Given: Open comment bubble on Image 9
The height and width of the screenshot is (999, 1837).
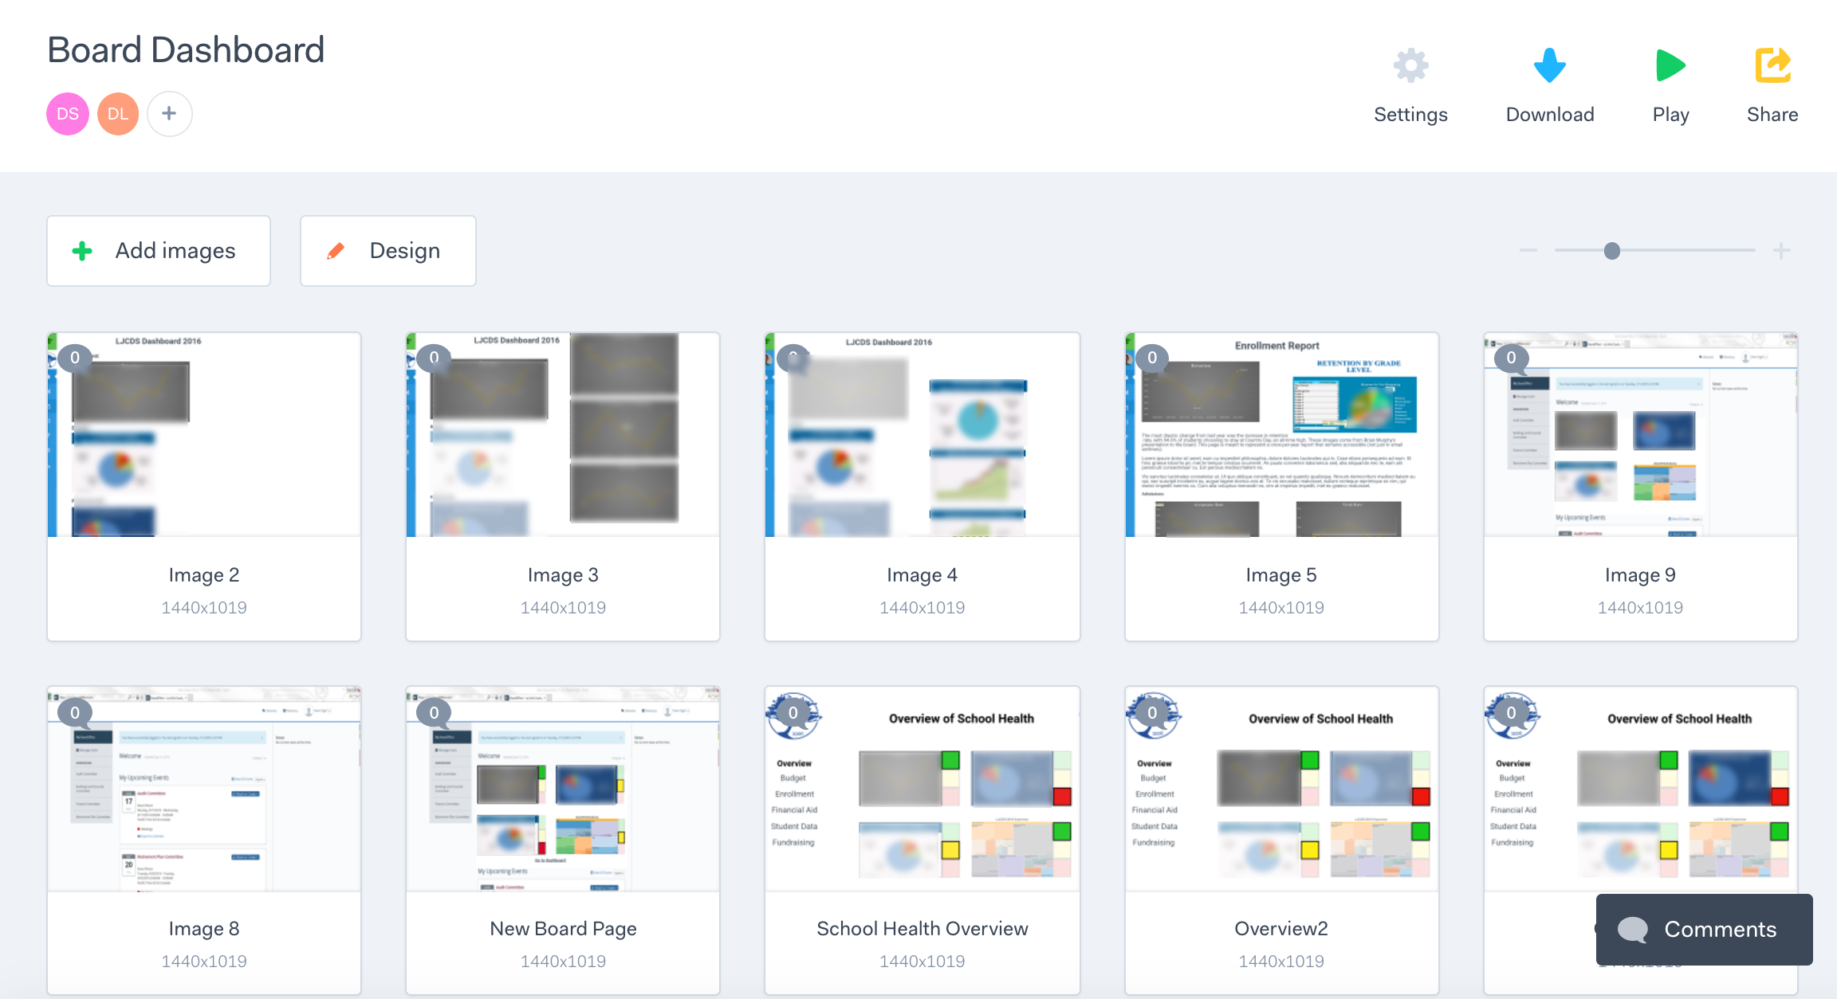Looking at the screenshot, I should pos(1511,358).
